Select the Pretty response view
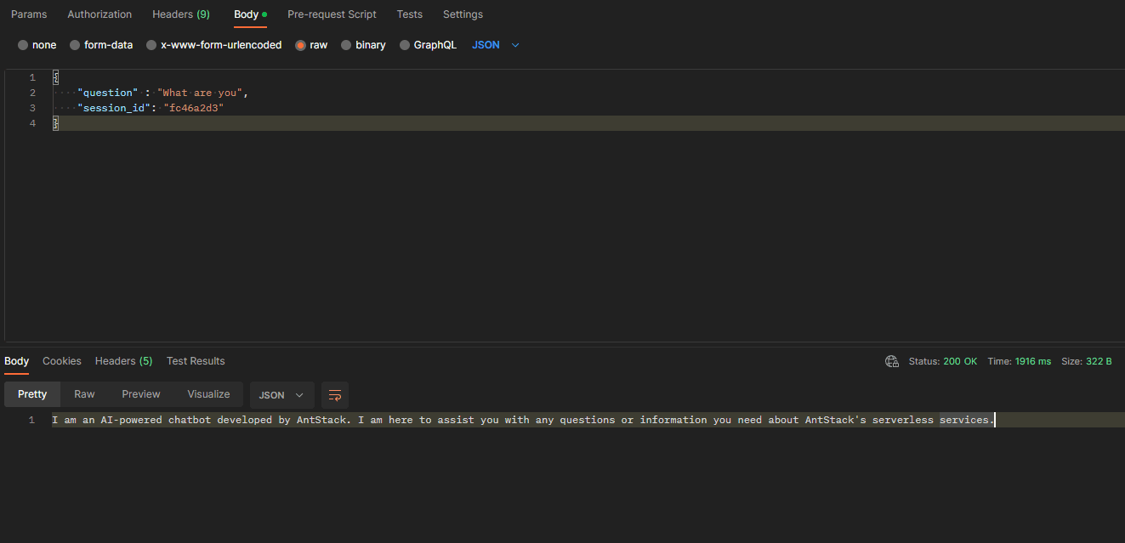The width and height of the screenshot is (1125, 543). [32, 394]
